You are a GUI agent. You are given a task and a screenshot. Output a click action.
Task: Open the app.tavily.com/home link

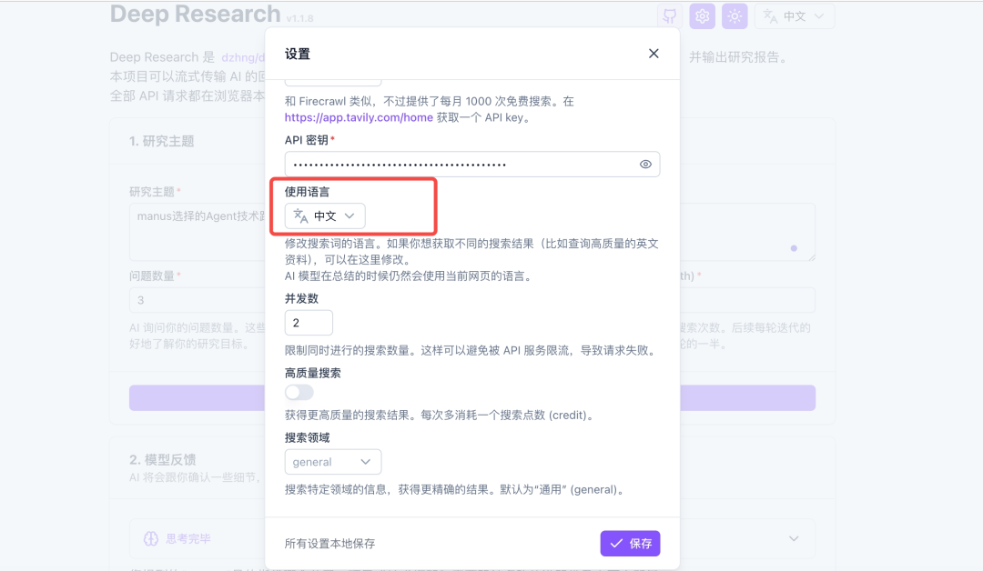click(359, 117)
